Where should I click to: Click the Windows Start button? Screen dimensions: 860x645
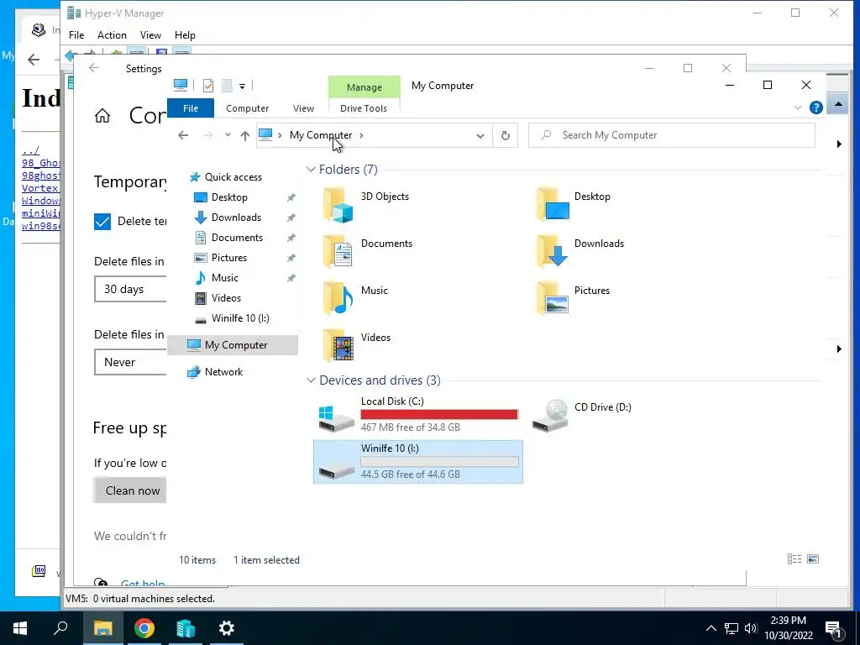20,628
